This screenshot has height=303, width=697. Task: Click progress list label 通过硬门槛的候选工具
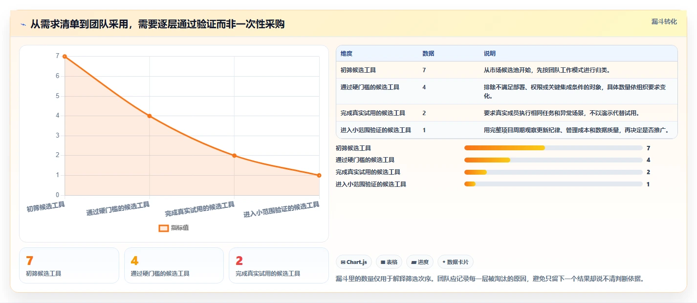pos(365,160)
